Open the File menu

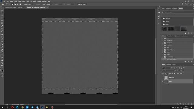click(x=4, y=1)
